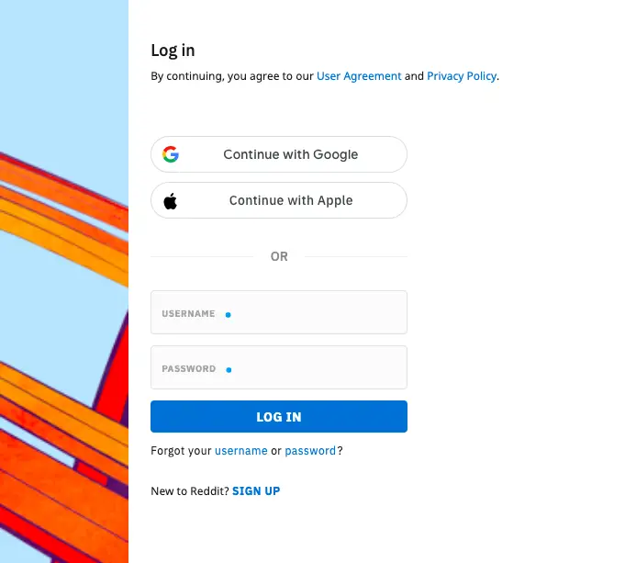This screenshot has height=563, width=625.
Task: Click the OR divider text
Action: click(279, 257)
